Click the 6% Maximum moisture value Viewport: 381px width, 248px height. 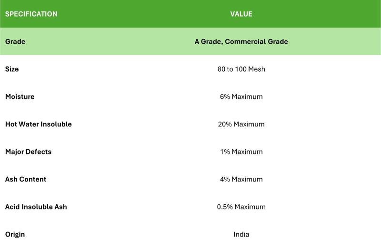pos(241,96)
